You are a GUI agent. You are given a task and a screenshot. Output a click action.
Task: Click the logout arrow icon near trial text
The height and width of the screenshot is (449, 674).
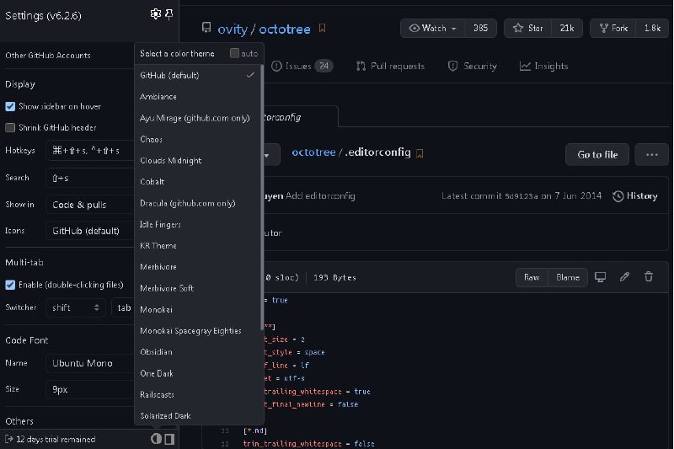(8, 439)
